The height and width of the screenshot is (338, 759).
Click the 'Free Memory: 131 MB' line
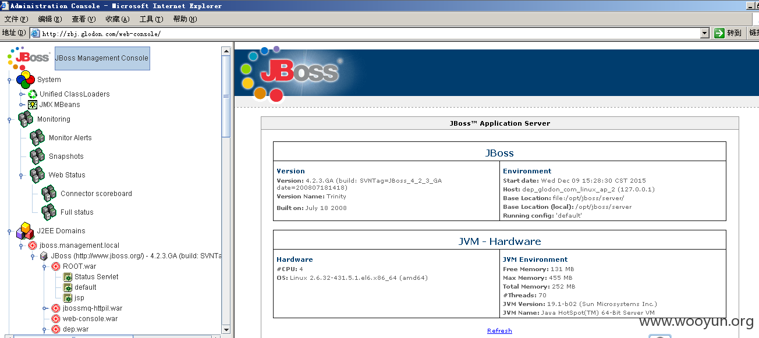[x=538, y=269]
